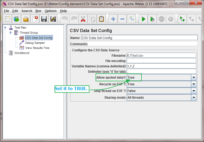Click the Variable Names field with X,Y,Z
Viewport: 204px width, 142px height.
tap(161, 66)
